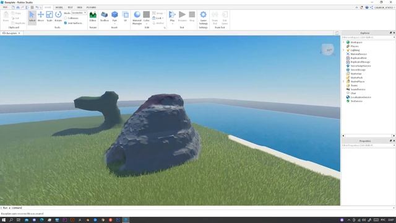Click the Copy button in Clipboard
The image size is (396, 223).
[17, 13]
